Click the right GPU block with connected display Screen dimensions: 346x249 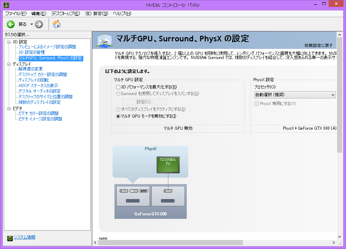[x=168, y=196]
